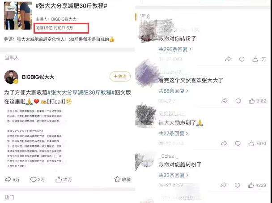272x203 pixels.
Task: Like the post with 21万 thumbs-up
Action: click(x=59, y=179)
